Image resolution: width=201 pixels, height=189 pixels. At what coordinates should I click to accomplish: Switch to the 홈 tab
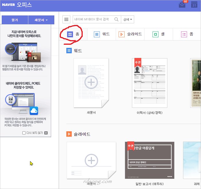73,34
